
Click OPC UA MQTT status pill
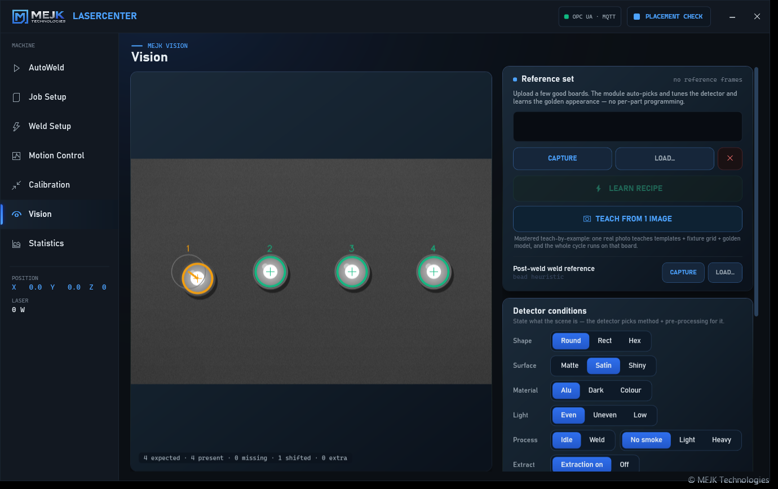(x=590, y=17)
